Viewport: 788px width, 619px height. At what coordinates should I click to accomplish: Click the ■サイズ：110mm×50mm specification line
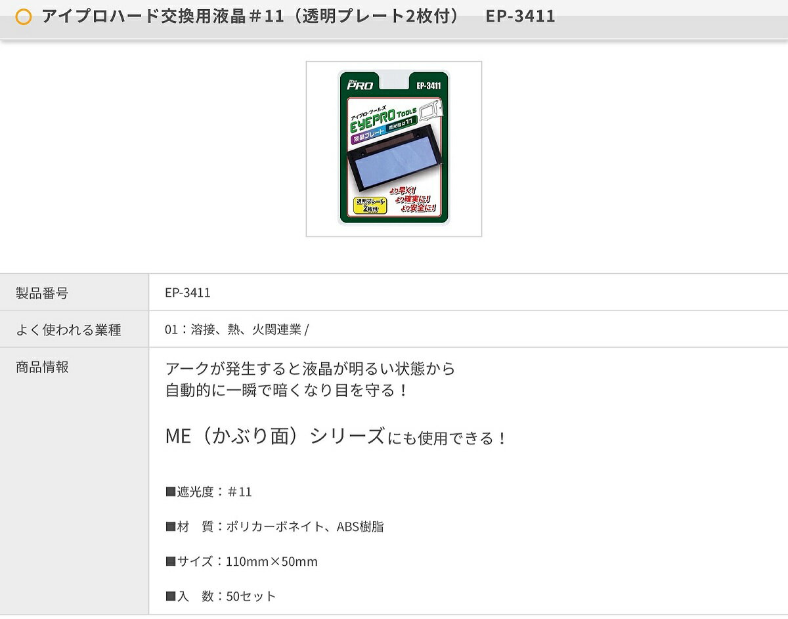pyautogui.click(x=242, y=561)
